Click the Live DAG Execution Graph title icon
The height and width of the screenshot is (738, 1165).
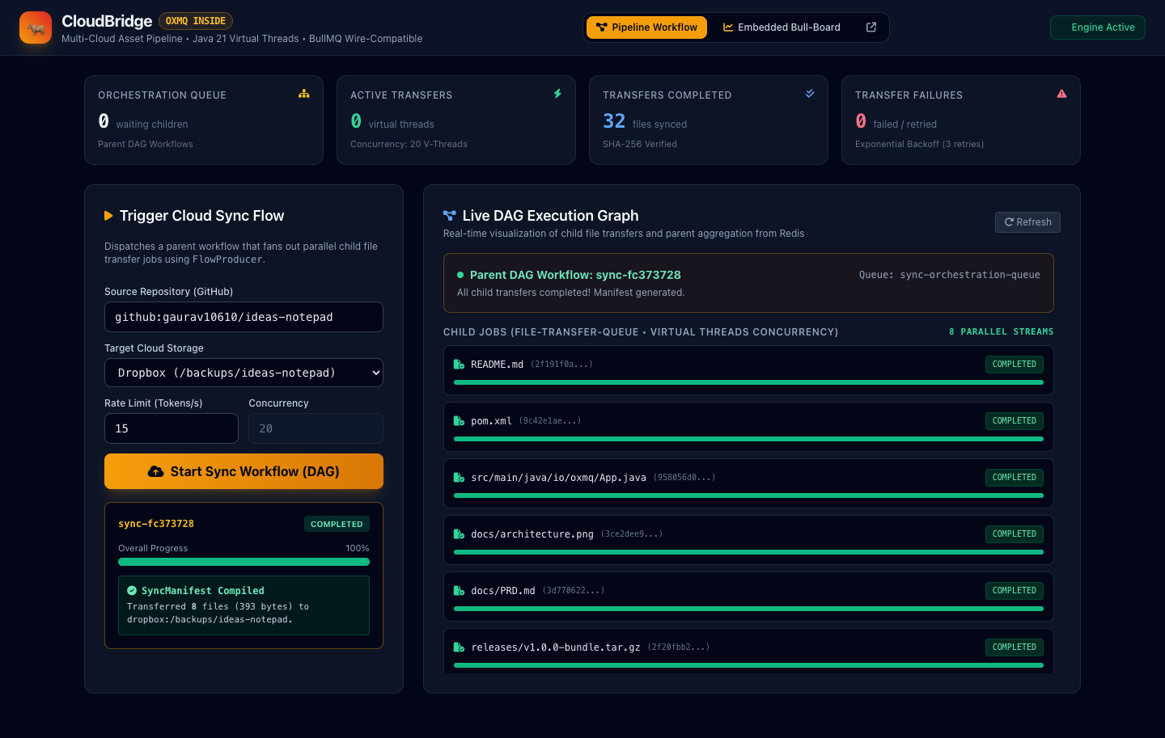pos(449,216)
